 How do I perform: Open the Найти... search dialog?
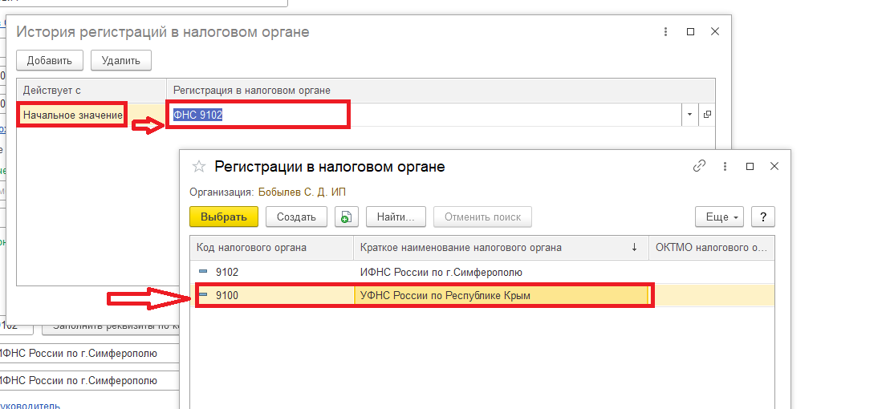pyautogui.click(x=395, y=217)
